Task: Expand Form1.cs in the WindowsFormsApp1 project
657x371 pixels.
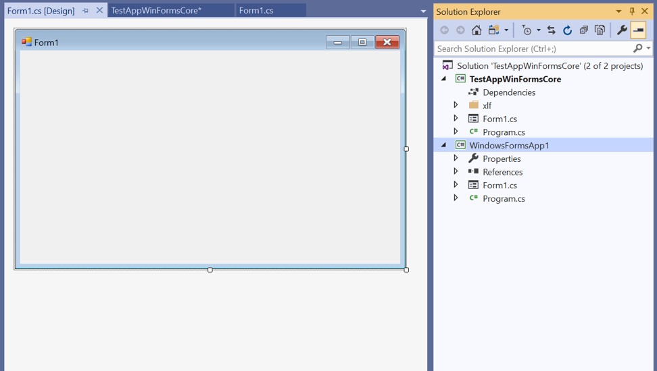Action: click(x=456, y=184)
